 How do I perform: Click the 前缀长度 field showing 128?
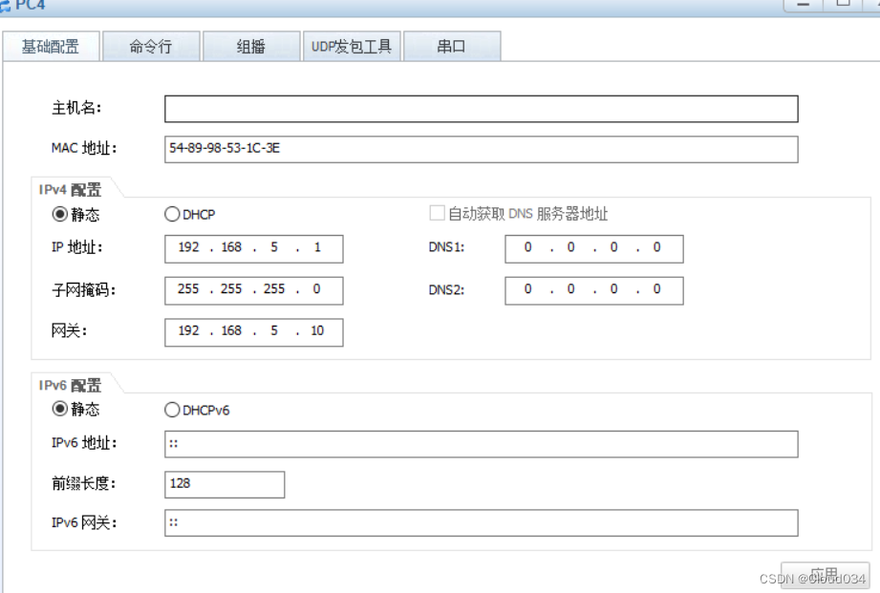point(225,484)
